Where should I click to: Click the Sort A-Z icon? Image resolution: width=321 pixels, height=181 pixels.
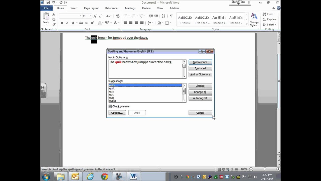click(164, 16)
